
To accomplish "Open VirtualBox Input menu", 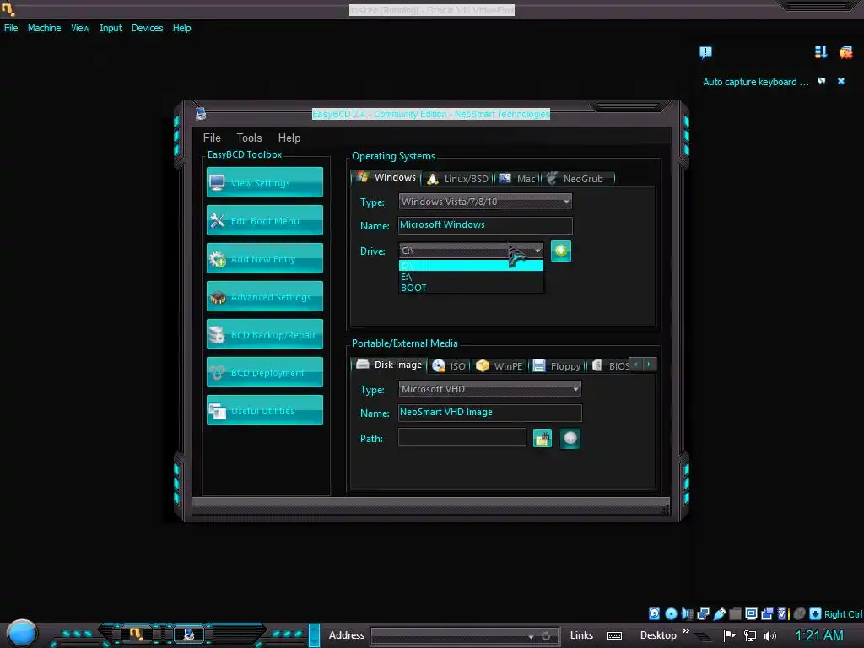I will point(111,28).
